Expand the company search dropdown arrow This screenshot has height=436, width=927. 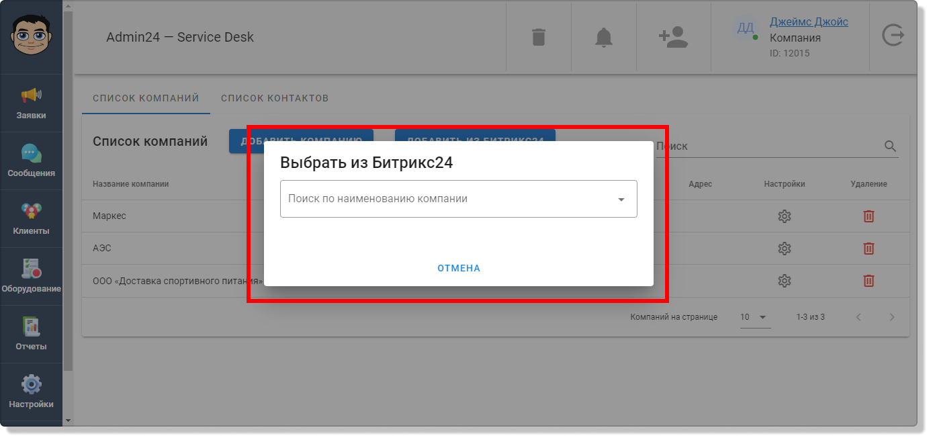tap(621, 200)
